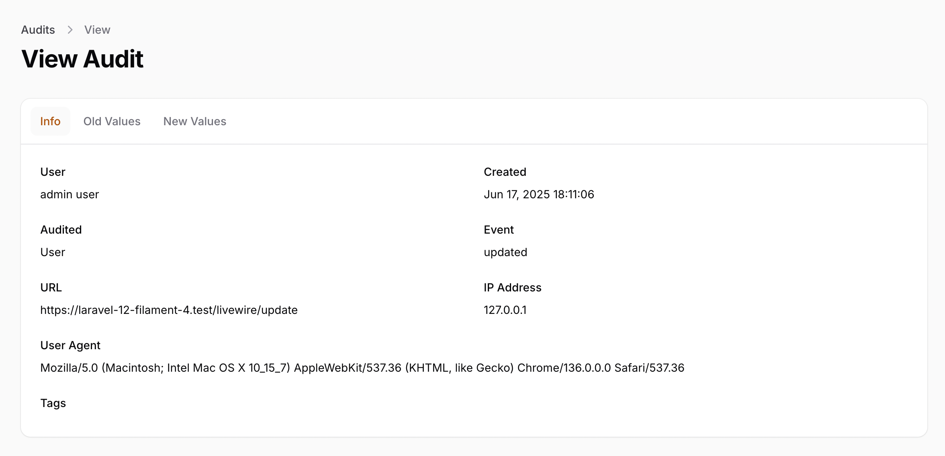Click the View Audit page heading
Viewport: 945px width, 456px height.
[82, 59]
